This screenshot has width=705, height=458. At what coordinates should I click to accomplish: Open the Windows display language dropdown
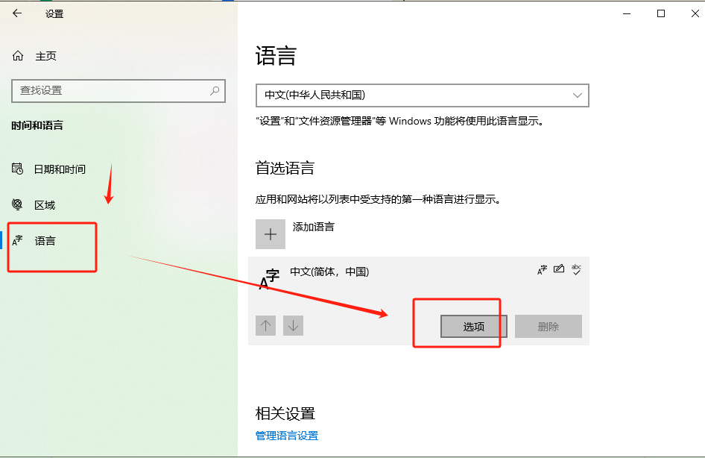(423, 95)
